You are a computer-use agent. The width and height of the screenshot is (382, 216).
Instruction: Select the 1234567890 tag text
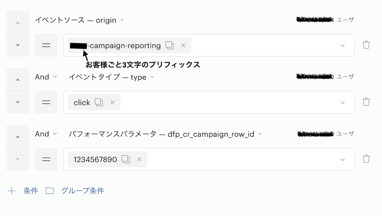click(95, 159)
